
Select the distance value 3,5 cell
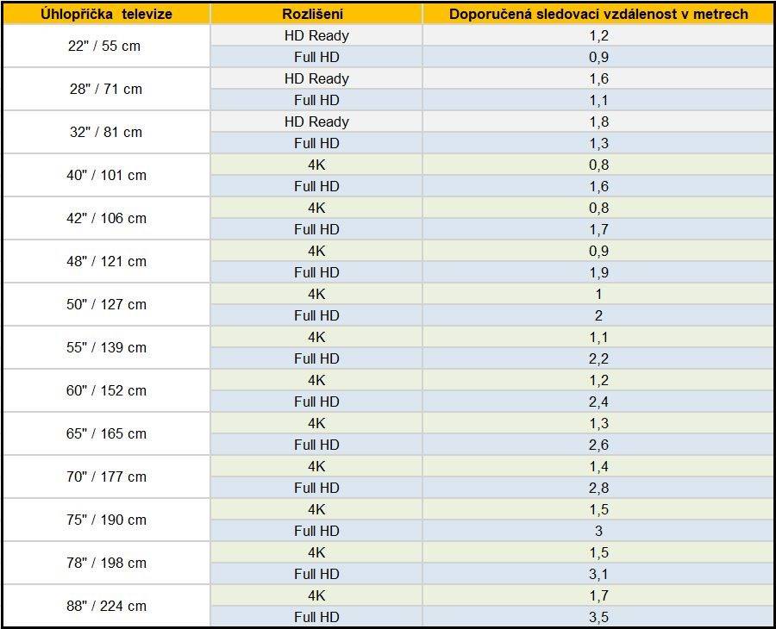(x=598, y=617)
